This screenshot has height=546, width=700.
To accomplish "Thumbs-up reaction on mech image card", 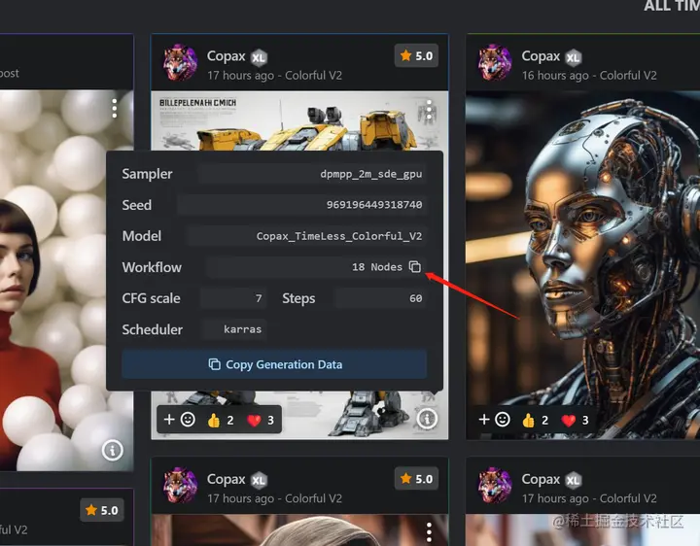I will (221, 420).
